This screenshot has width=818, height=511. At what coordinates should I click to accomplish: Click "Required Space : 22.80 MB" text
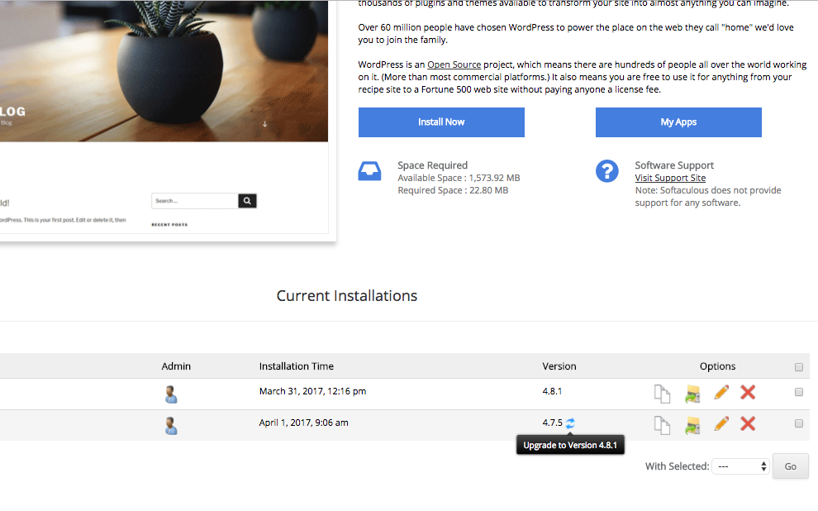[x=453, y=190]
